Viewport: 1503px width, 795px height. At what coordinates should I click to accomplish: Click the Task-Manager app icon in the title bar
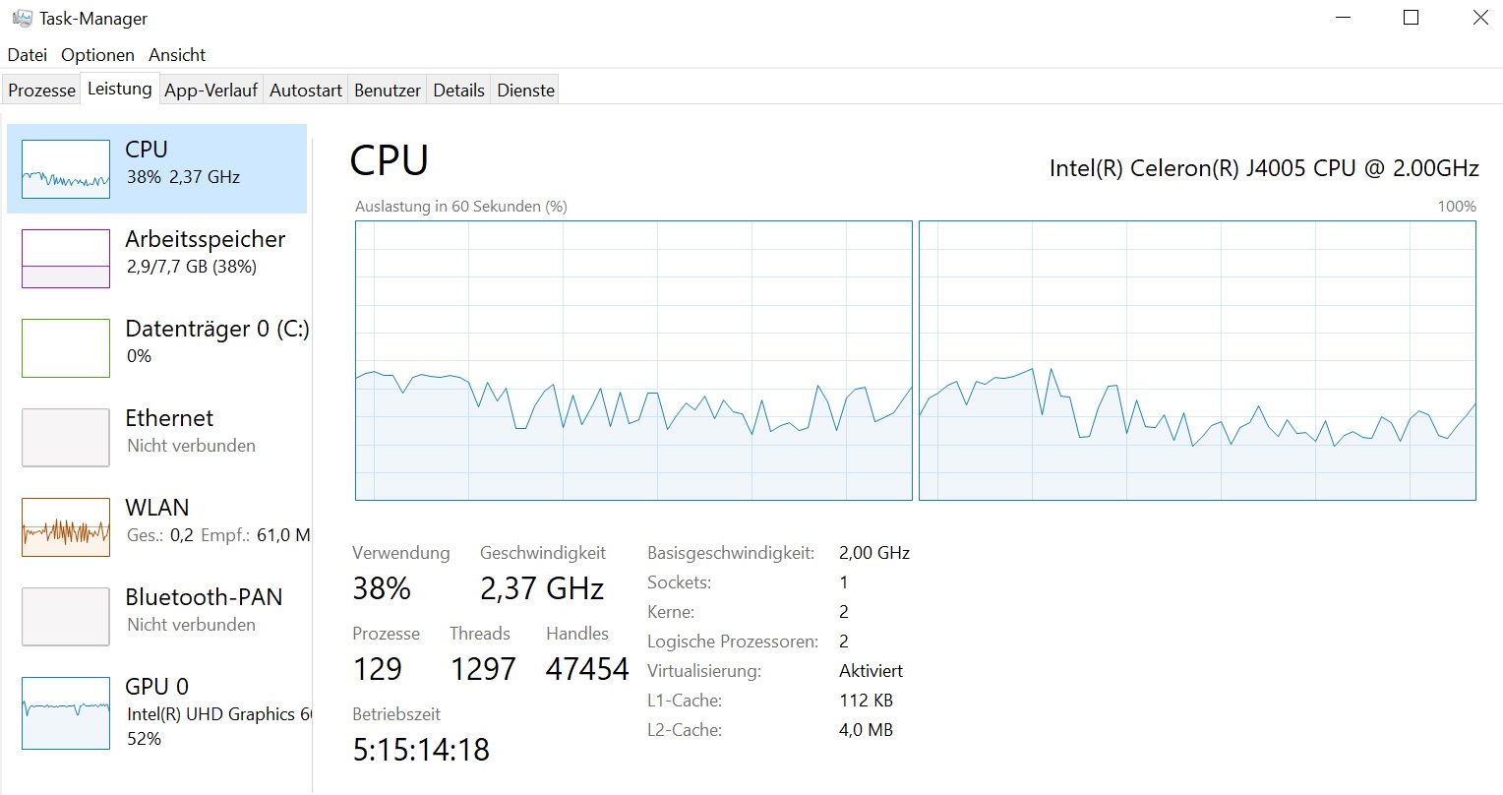[22, 18]
